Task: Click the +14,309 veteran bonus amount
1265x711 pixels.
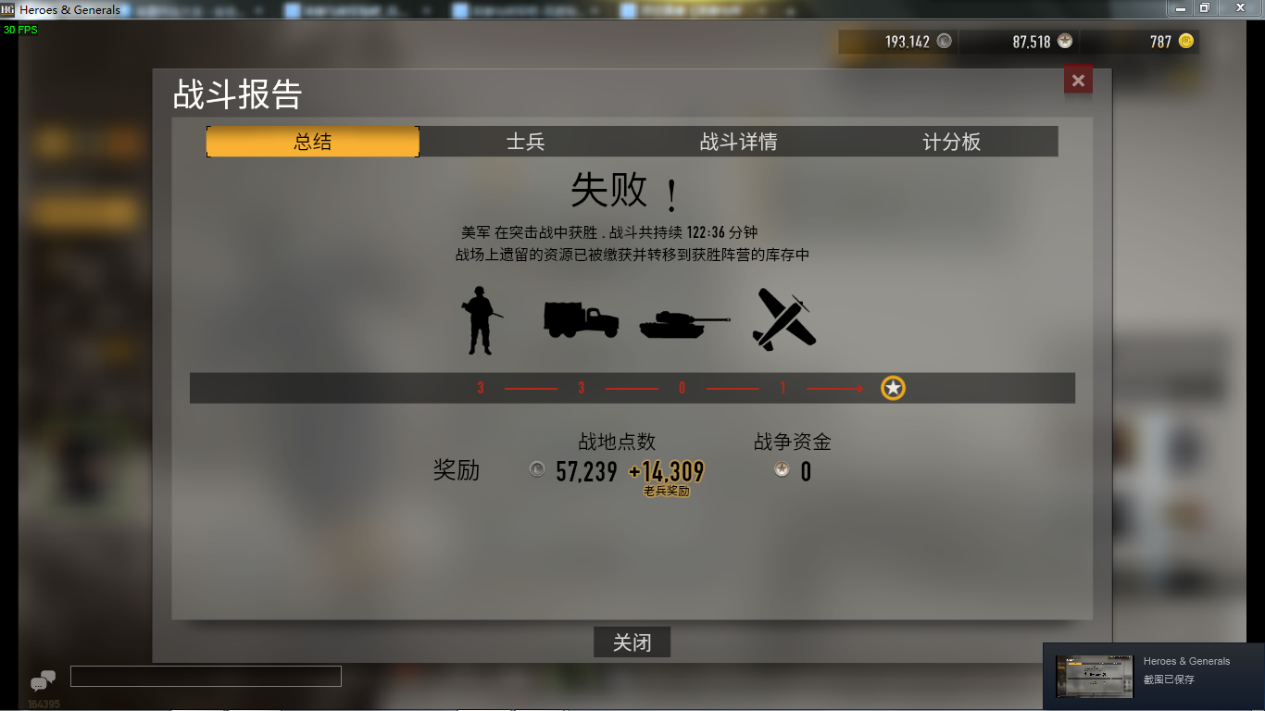Action: click(667, 472)
